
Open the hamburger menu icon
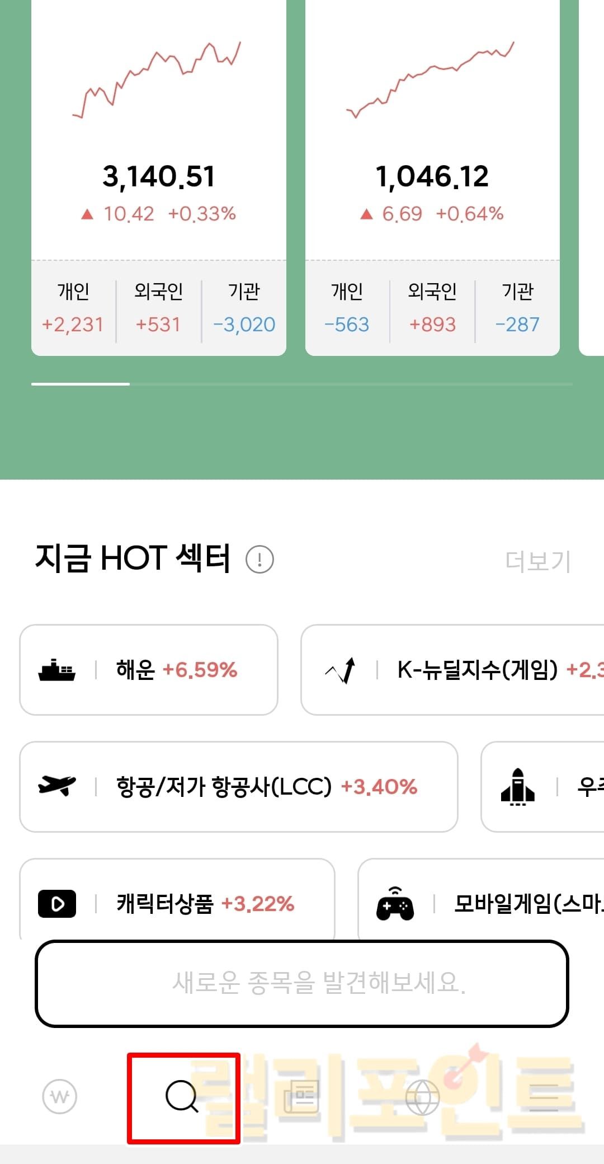point(544,1097)
